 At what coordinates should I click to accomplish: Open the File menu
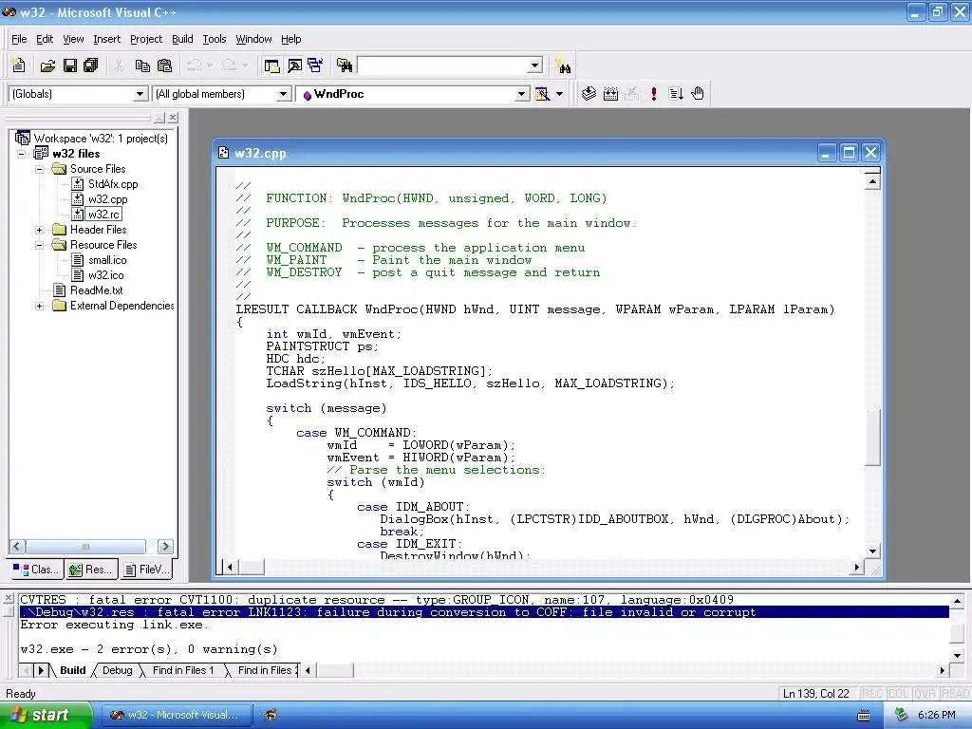pos(19,39)
